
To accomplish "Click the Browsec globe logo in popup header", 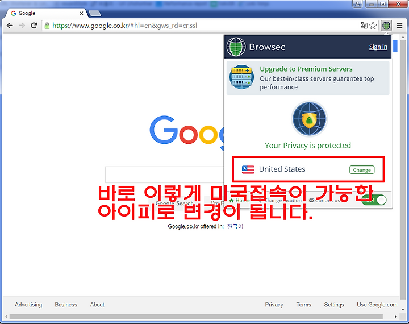I will tap(236, 47).
